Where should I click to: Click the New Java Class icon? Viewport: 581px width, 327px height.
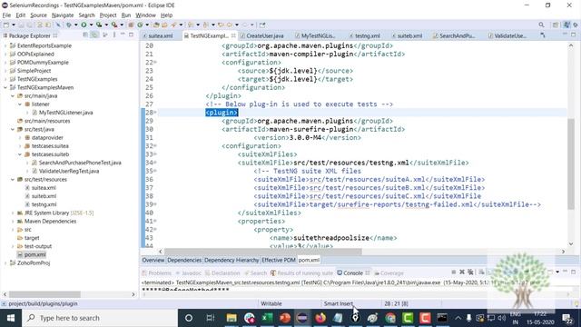140,25
